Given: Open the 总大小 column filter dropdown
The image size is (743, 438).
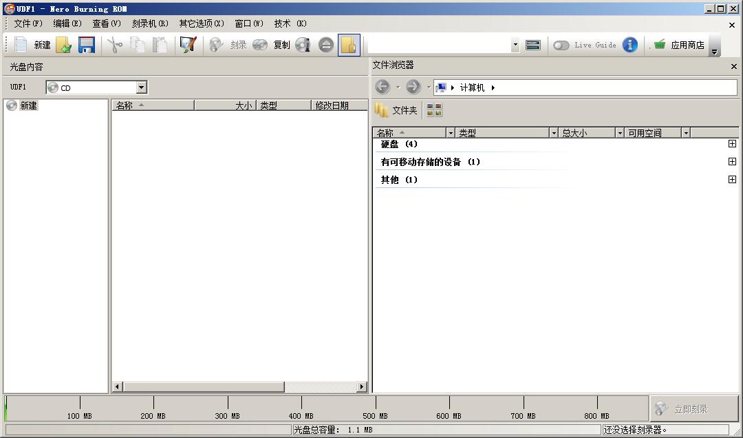Looking at the screenshot, I should pos(619,133).
